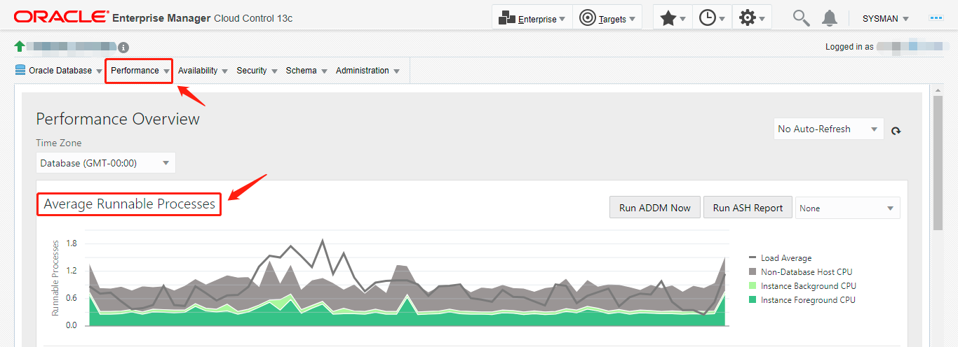Open the notifications bell
This screenshot has width=958, height=347.
[x=830, y=18]
